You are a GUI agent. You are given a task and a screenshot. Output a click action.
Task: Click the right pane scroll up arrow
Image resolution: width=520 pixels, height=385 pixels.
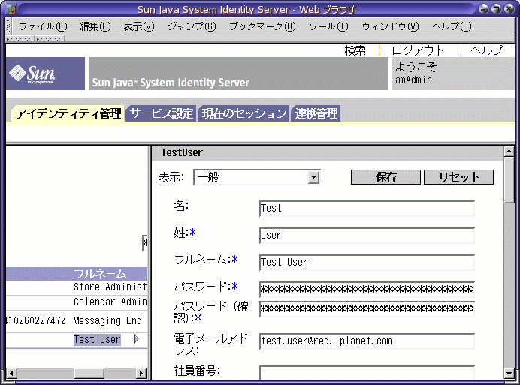[x=509, y=152]
